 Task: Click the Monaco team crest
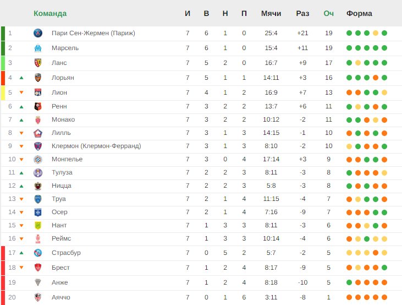pos(38,119)
